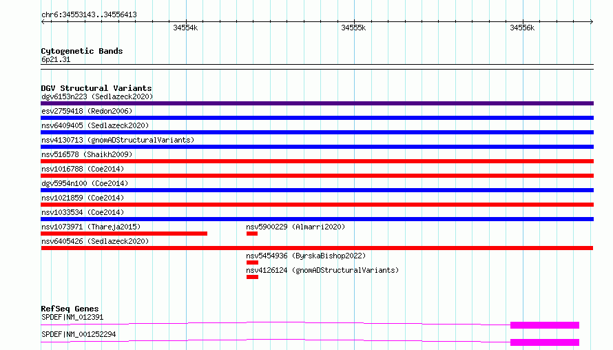Viewport: 613px width, 350px height.
Task: Click the magenta exon of SPDEF|NM_001252294
Action: point(545,342)
